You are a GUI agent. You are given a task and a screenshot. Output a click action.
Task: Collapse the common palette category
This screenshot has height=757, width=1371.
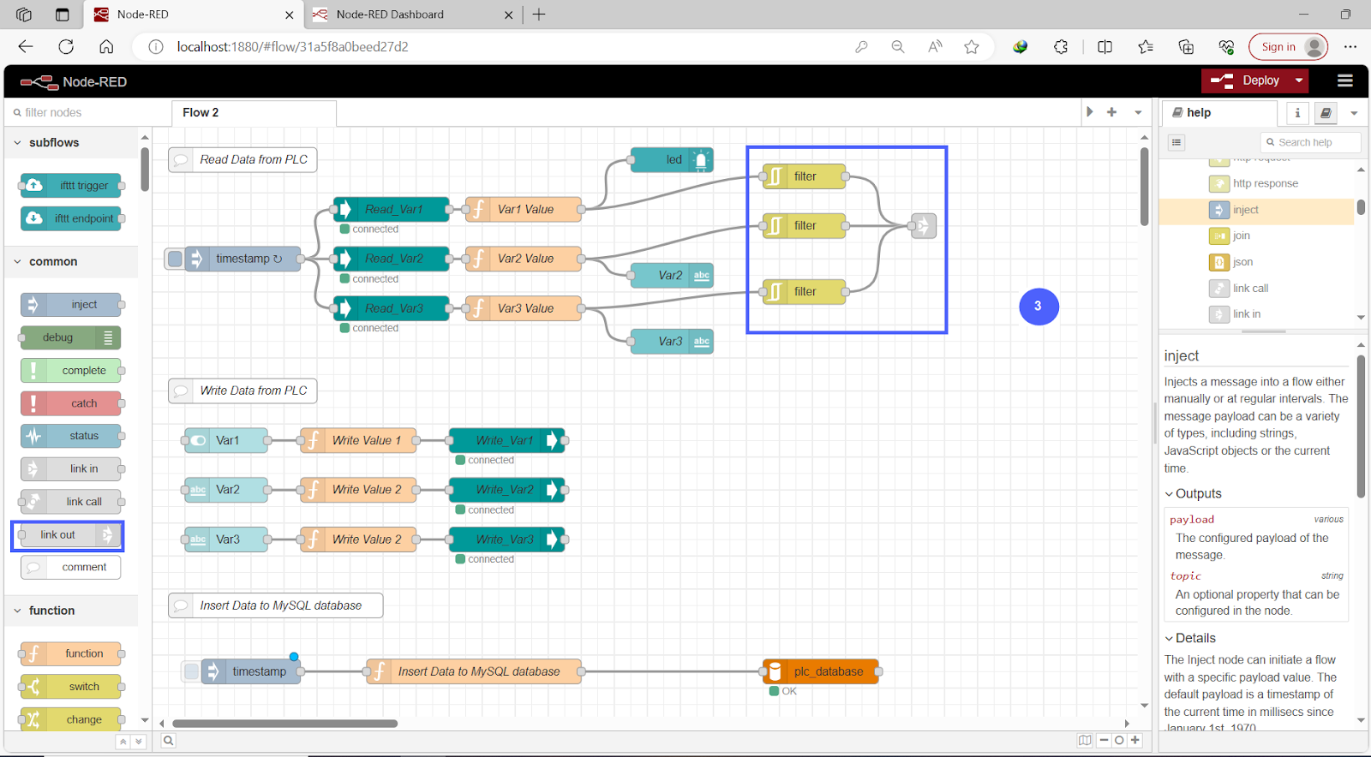pos(71,261)
